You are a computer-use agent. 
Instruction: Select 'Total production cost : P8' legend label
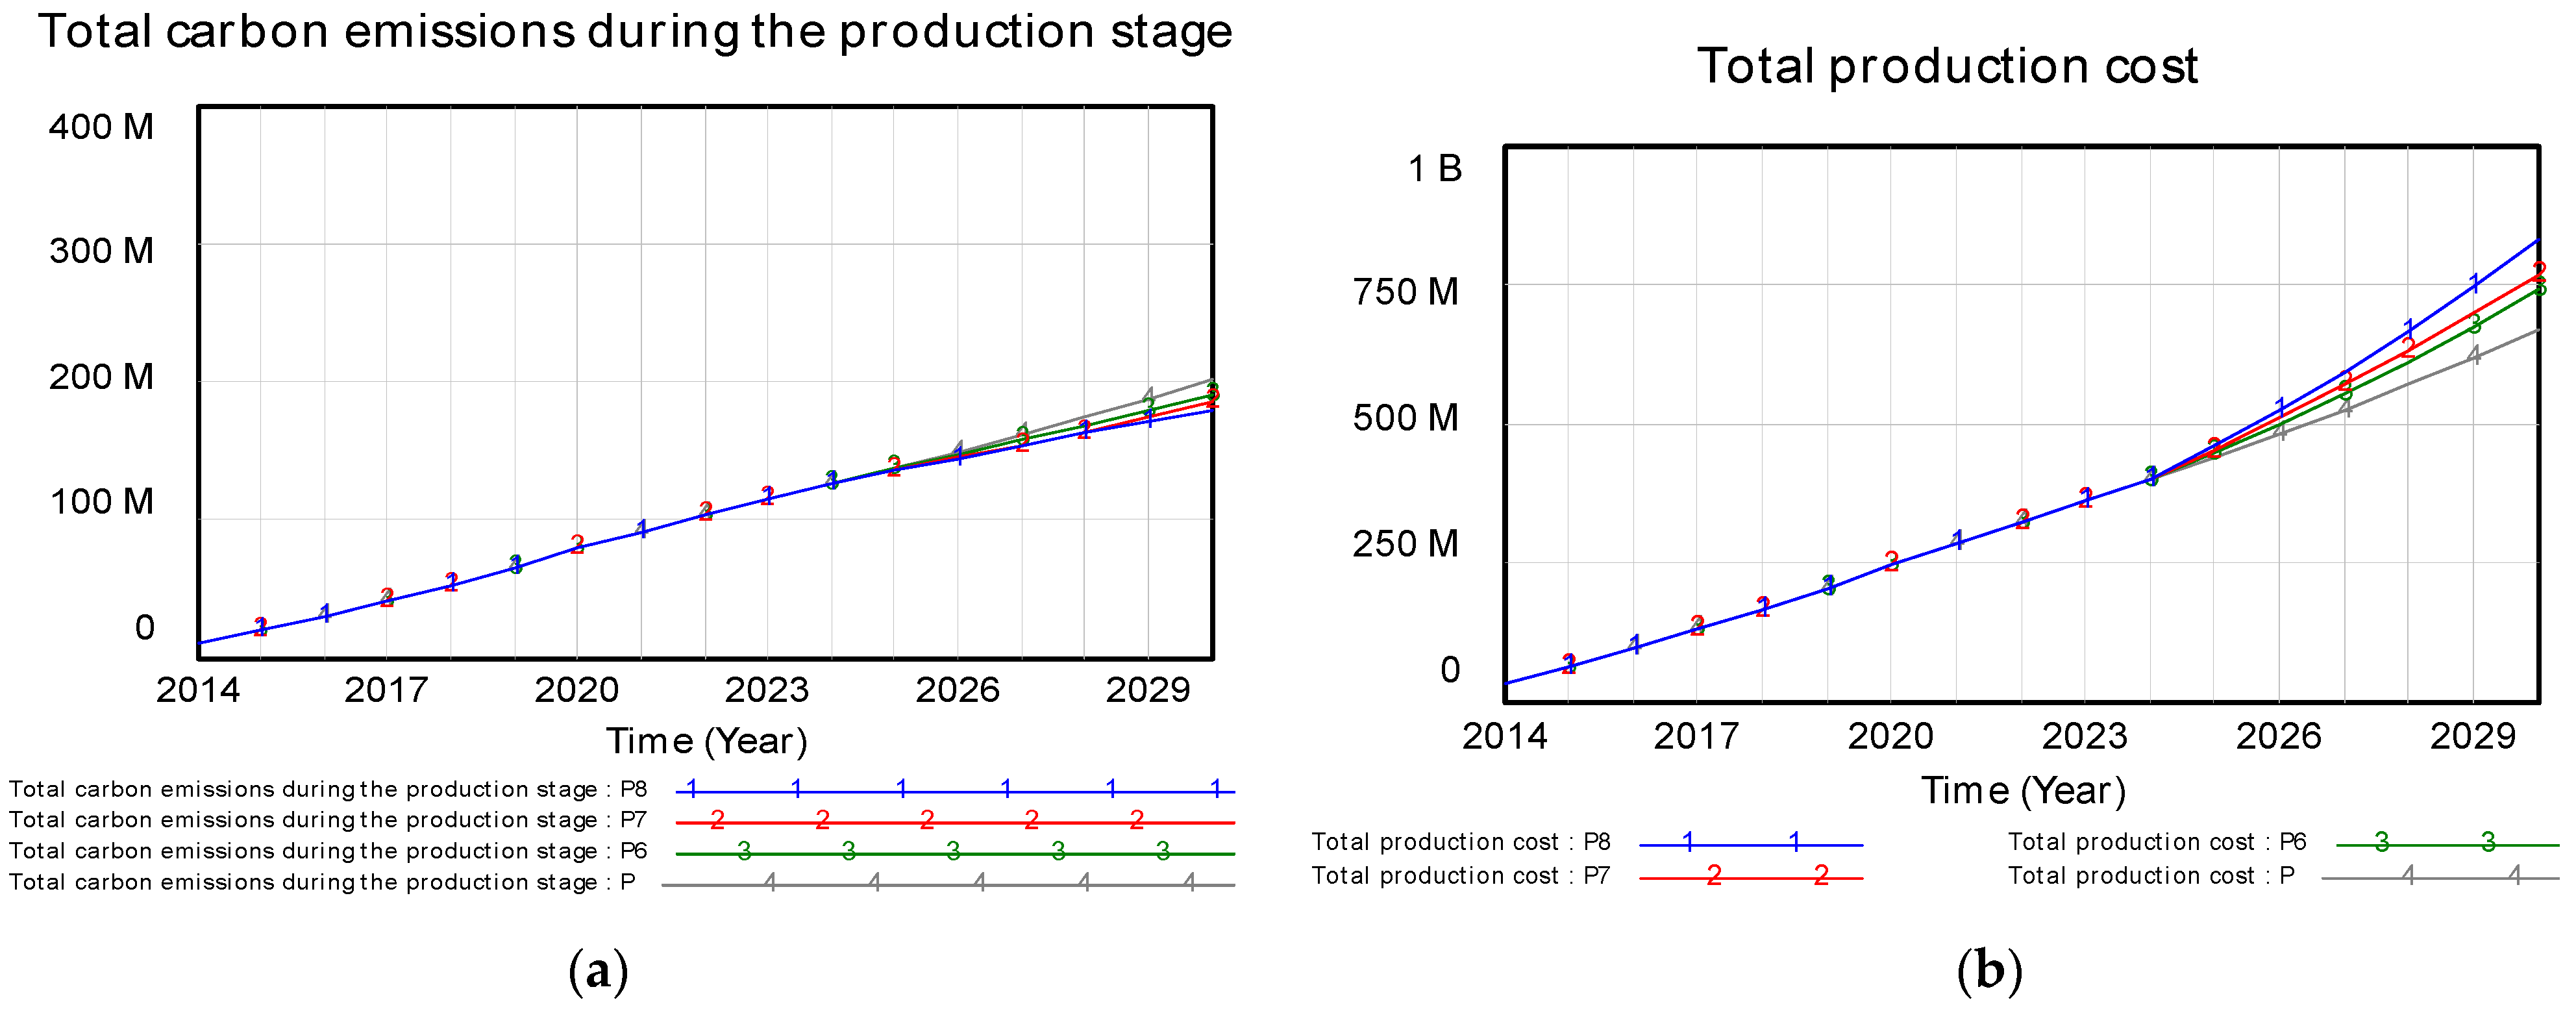(1461, 843)
